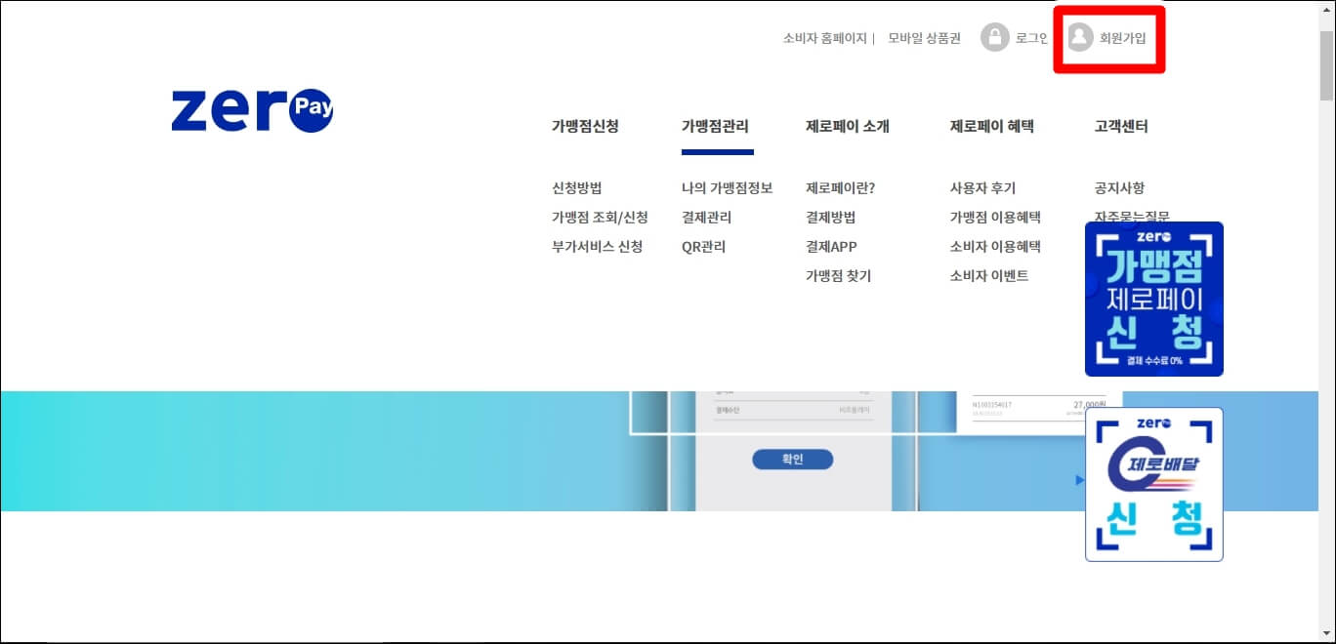Click the ZeroPay logo

(252, 111)
